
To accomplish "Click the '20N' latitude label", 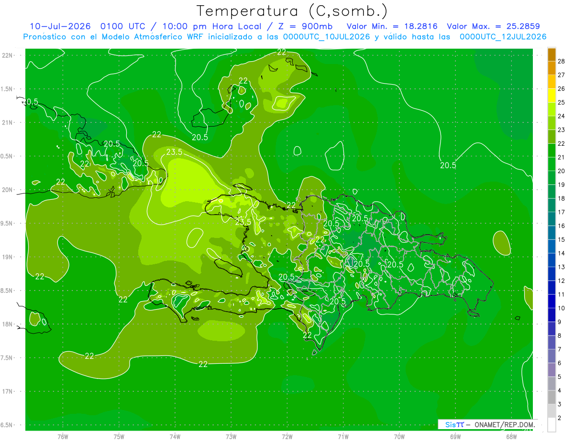I will point(7,190).
